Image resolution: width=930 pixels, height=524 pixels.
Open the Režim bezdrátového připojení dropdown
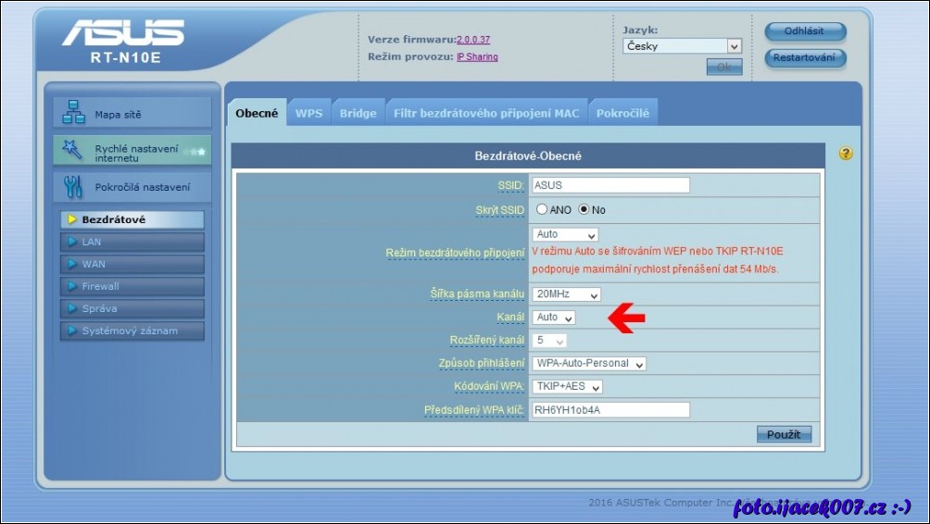point(565,235)
